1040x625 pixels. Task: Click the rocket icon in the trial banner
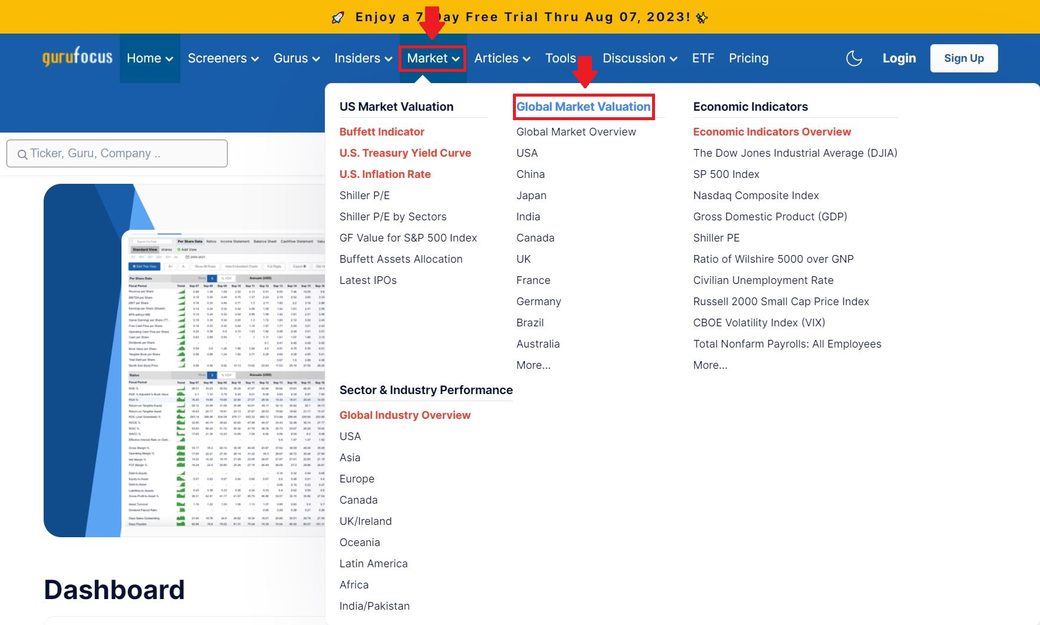coord(338,17)
